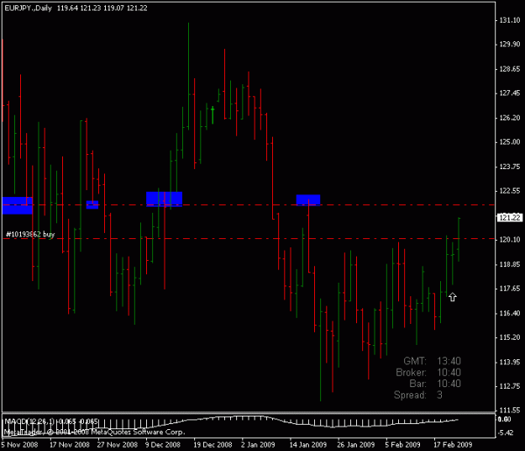
Task: Click the 9 Dec 2008 date label
Action: (x=163, y=444)
